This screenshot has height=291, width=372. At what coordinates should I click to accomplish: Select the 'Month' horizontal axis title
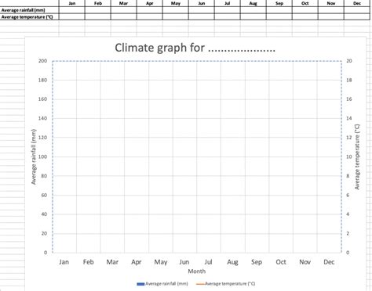point(197,271)
